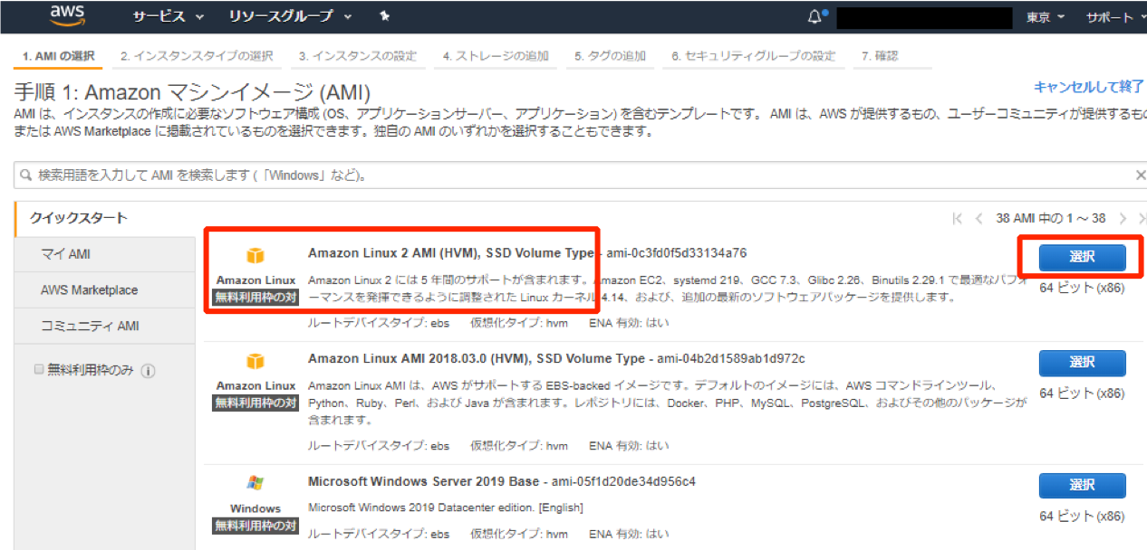1147x550 pixels.
Task: Click the AWS logo home icon
Action: [x=68, y=15]
